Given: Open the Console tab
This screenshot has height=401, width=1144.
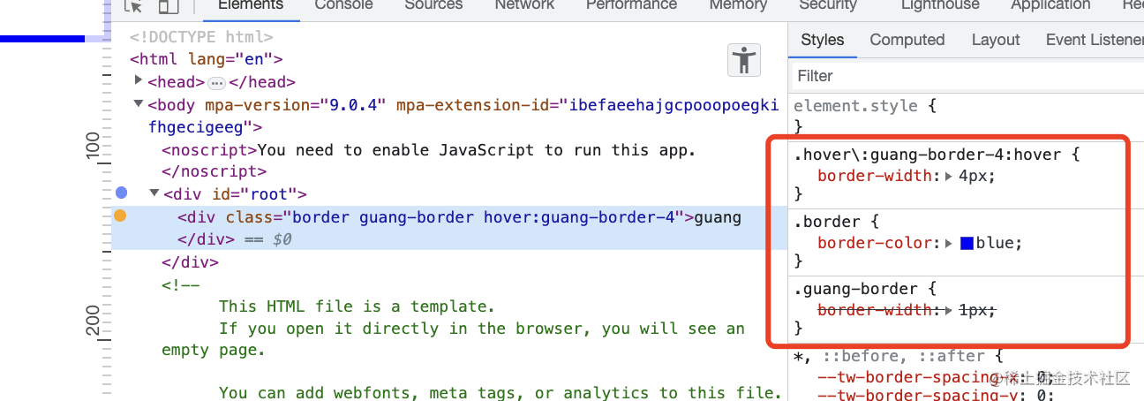Looking at the screenshot, I should click(343, 4).
